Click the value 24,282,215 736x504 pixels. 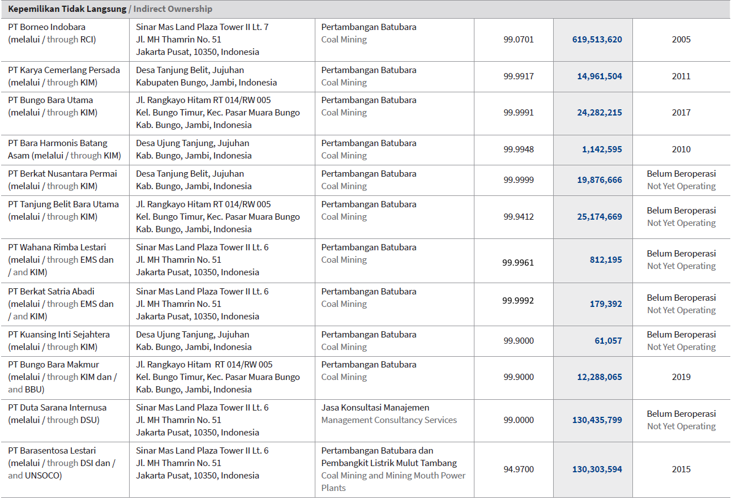(x=600, y=113)
